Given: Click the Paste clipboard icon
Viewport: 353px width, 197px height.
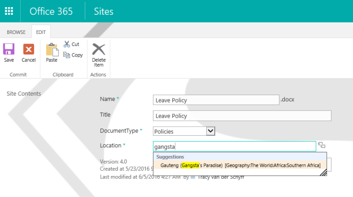Looking at the screenshot, I should coord(51,49).
